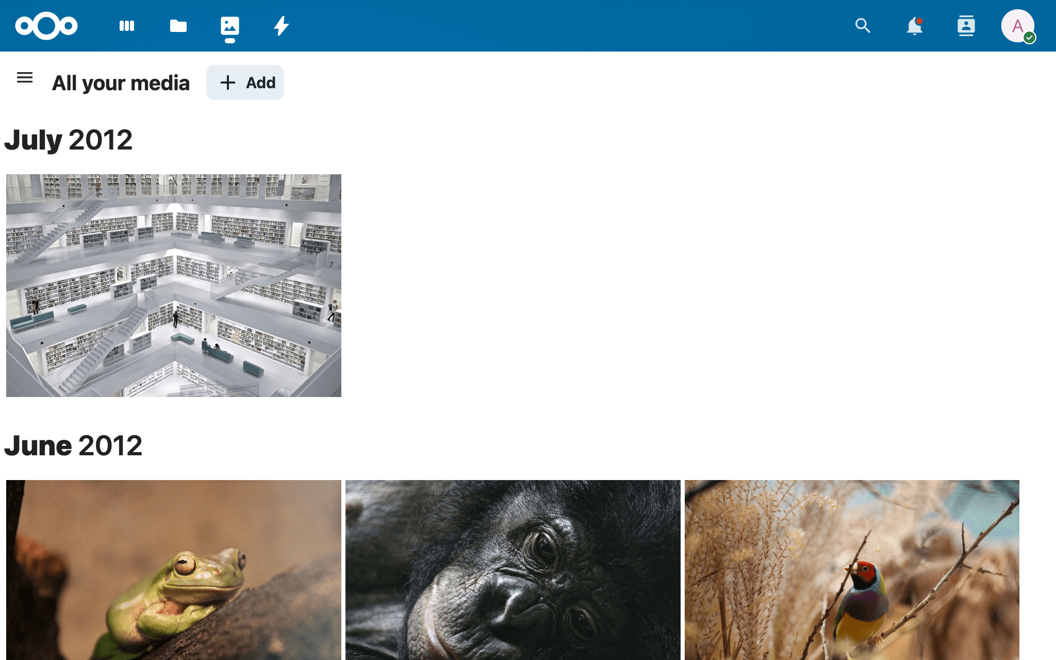The image size is (1056, 660).
Task: Click the All your media title
Action: pos(121,83)
